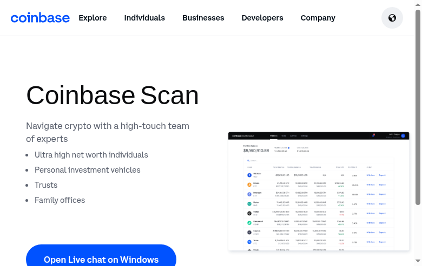Click the Coinbase logo

point(40,18)
